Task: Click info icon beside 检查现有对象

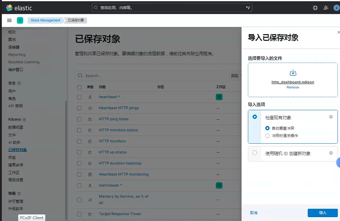Action: (331, 117)
